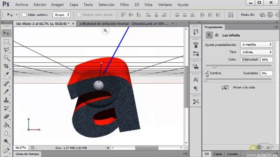Screen dimensions: 280x157
Task: Open the timeline panel flyout menu
Action: pos(185,154)
